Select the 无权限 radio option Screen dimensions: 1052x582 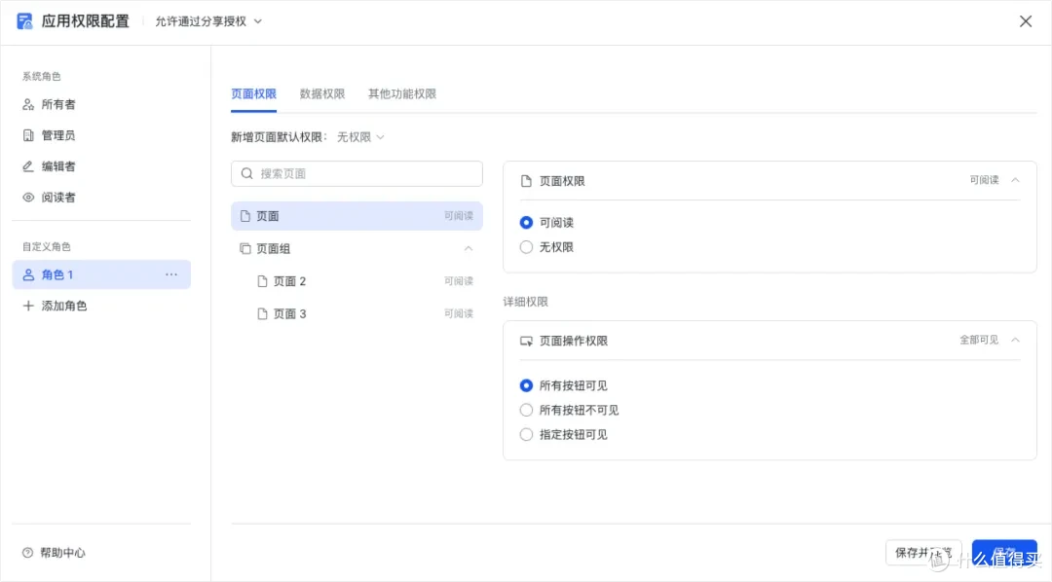527,247
